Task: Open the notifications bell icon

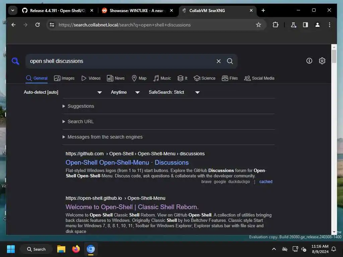Action: tap(334, 249)
